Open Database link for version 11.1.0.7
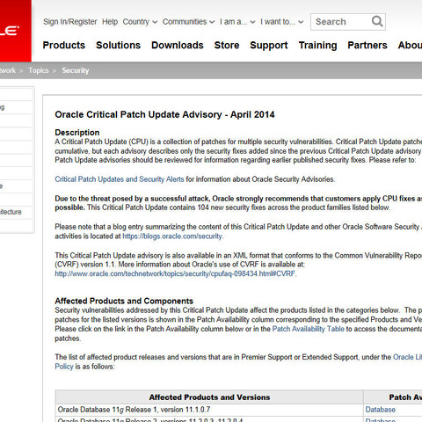 tap(380, 410)
